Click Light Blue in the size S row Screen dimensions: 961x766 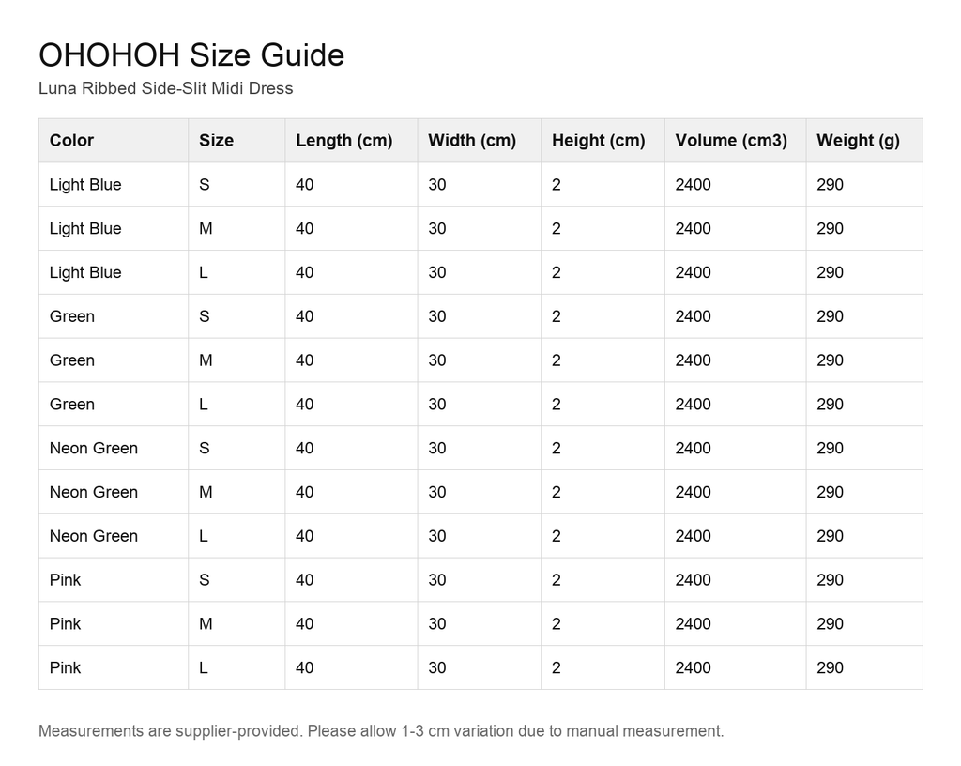tap(85, 184)
